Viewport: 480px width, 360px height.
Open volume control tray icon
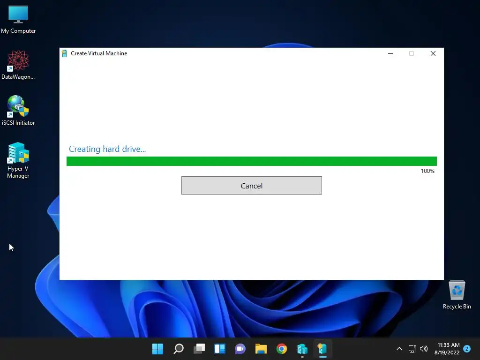[x=424, y=349]
